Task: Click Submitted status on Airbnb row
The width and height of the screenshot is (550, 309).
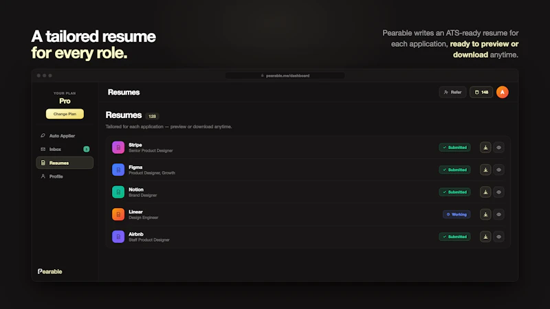Action: tap(454, 237)
